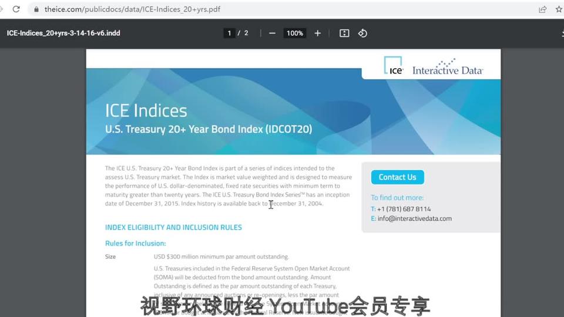
Task: Open the share page icon
Action: 542,9
